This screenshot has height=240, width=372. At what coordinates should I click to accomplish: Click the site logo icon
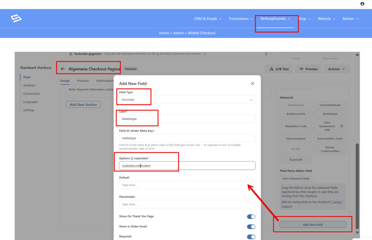coord(16,18)
